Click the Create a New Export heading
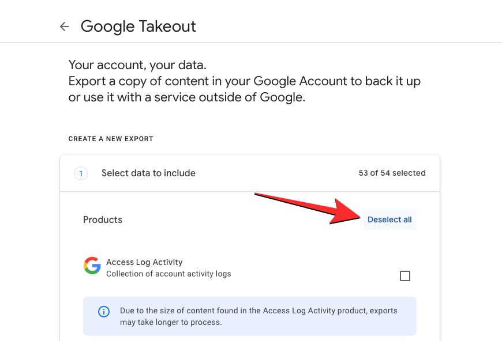 coord(111,139)
